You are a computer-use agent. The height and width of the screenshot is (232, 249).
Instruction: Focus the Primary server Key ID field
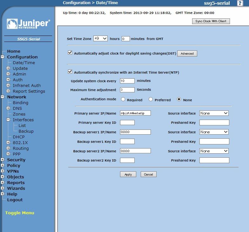pyautogui.click(x=127, y=123)
